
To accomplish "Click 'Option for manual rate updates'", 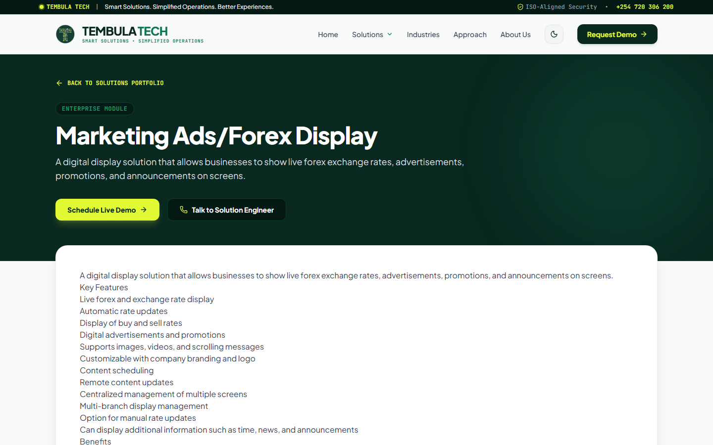I will [x=138, y=418].
